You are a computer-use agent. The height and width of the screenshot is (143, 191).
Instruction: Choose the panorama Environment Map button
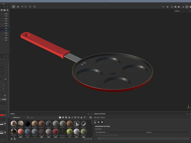(x=149, y=132)
